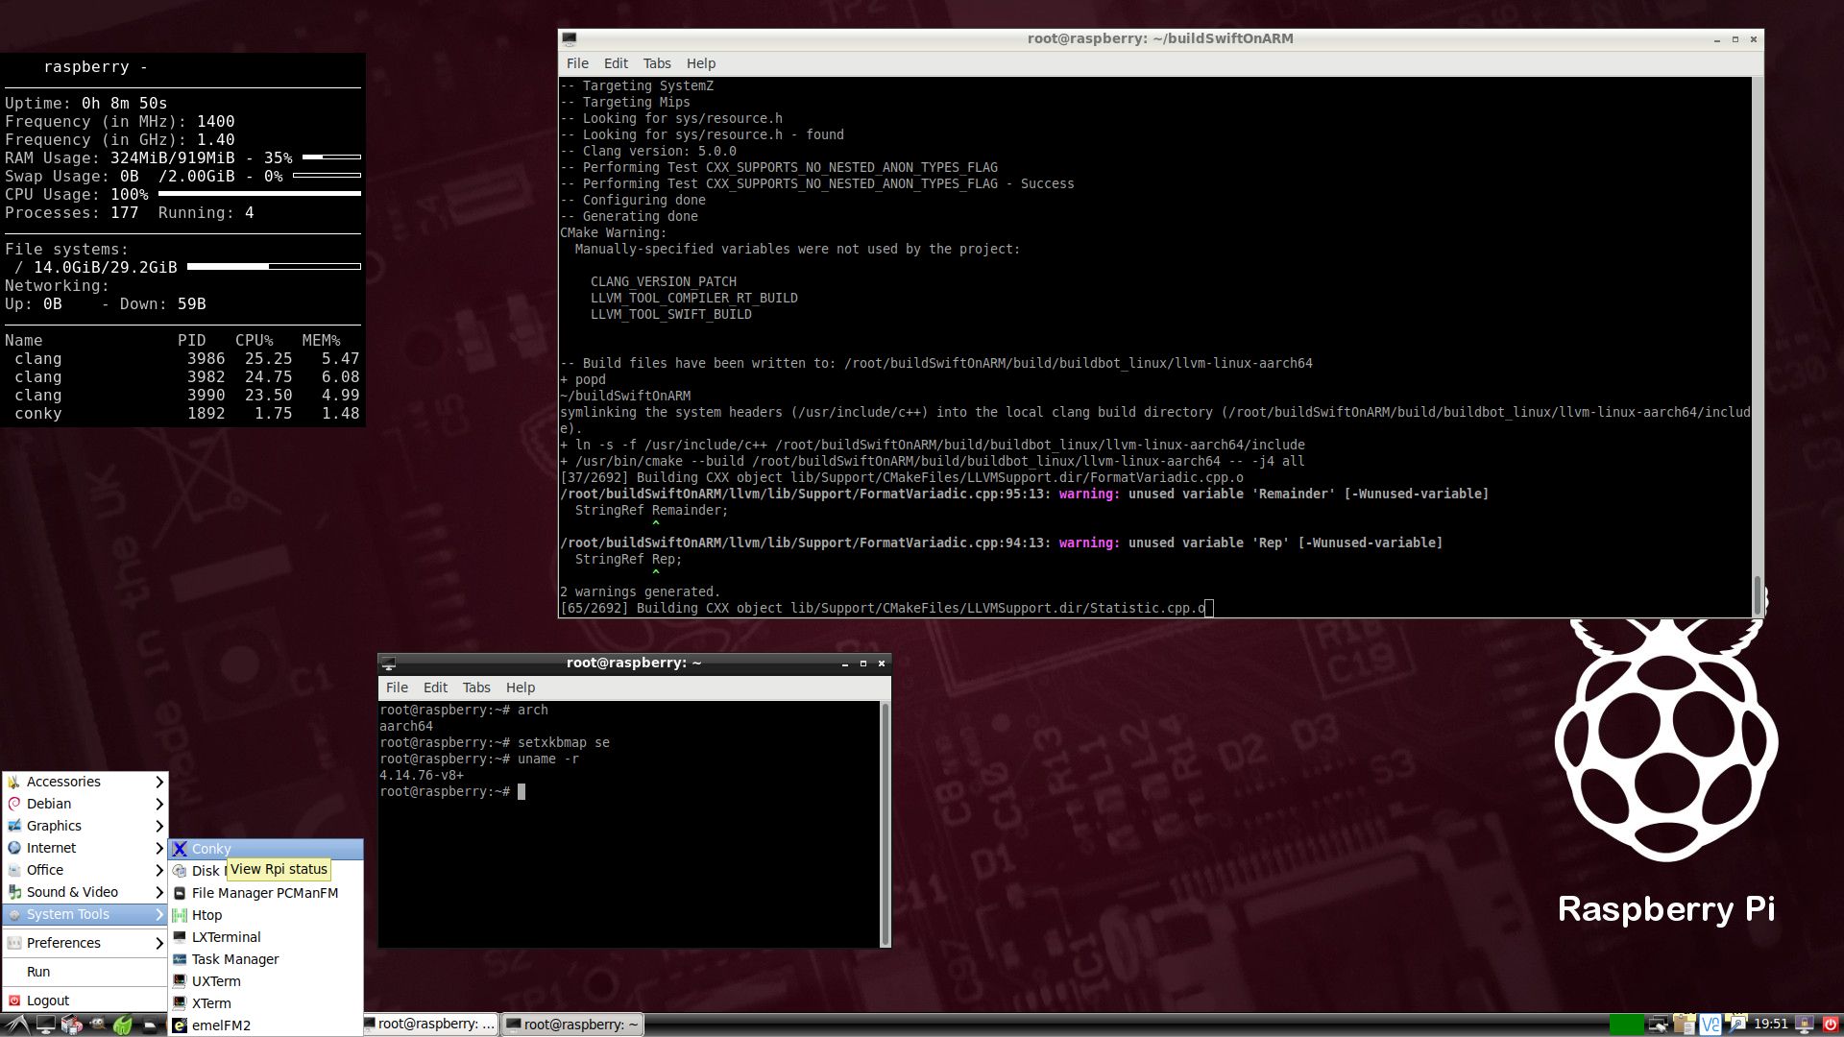Open UXTerm terminal
The image size is (1844, 1037).
pyautogui.click(x=216, y=981)
